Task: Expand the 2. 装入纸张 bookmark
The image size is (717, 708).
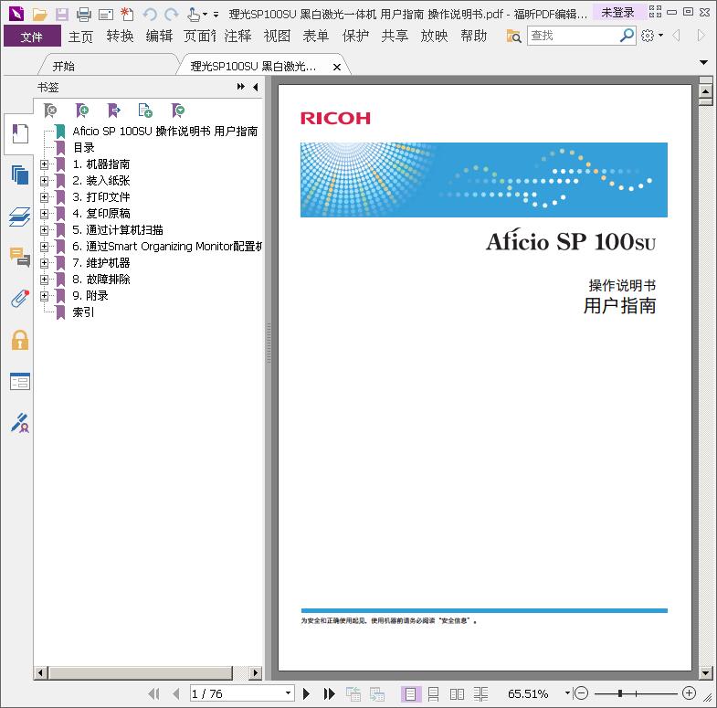Action: click(x=44, y=181)
